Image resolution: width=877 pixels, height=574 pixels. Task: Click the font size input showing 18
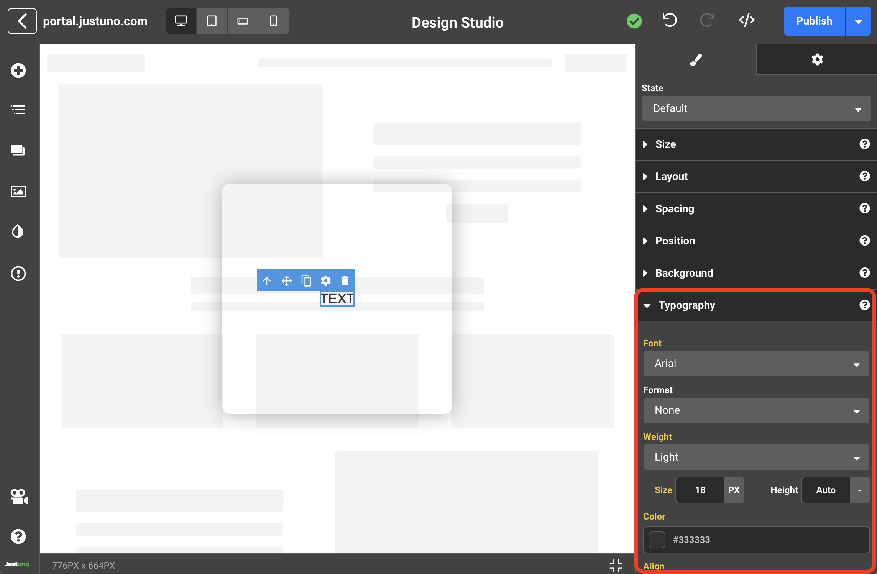coord(700,490)
